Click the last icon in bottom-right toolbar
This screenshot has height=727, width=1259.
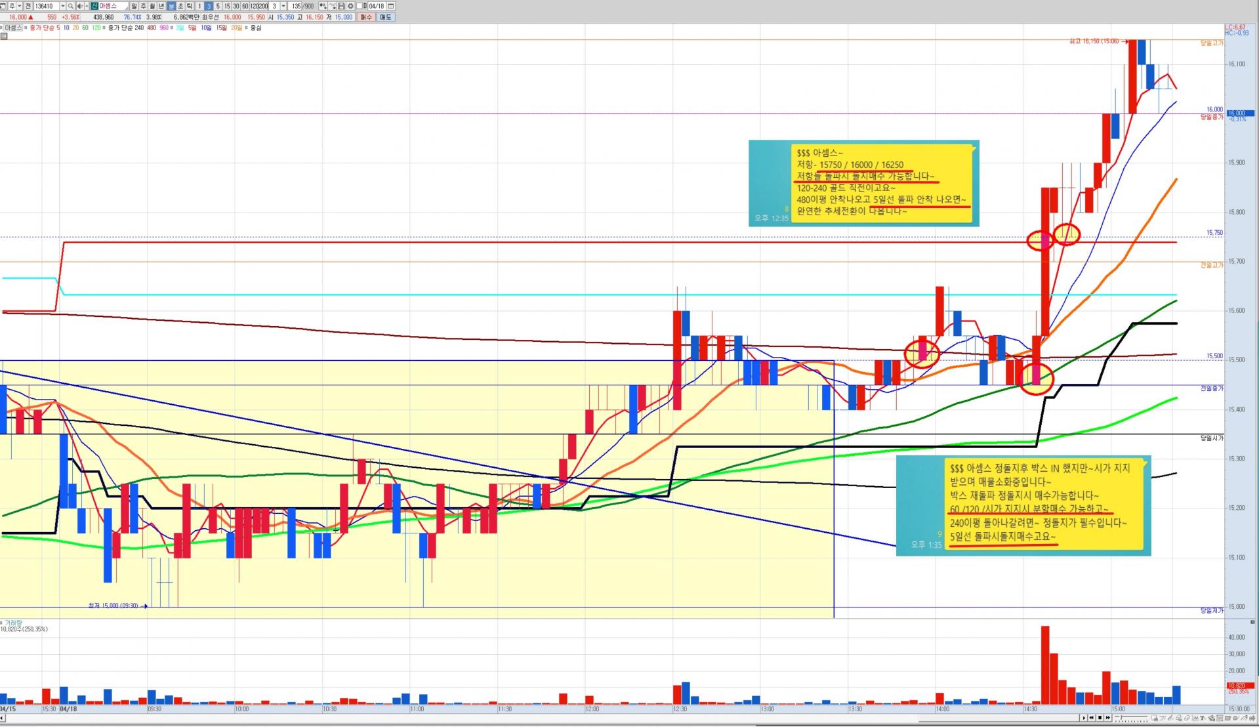point(1252,718)
